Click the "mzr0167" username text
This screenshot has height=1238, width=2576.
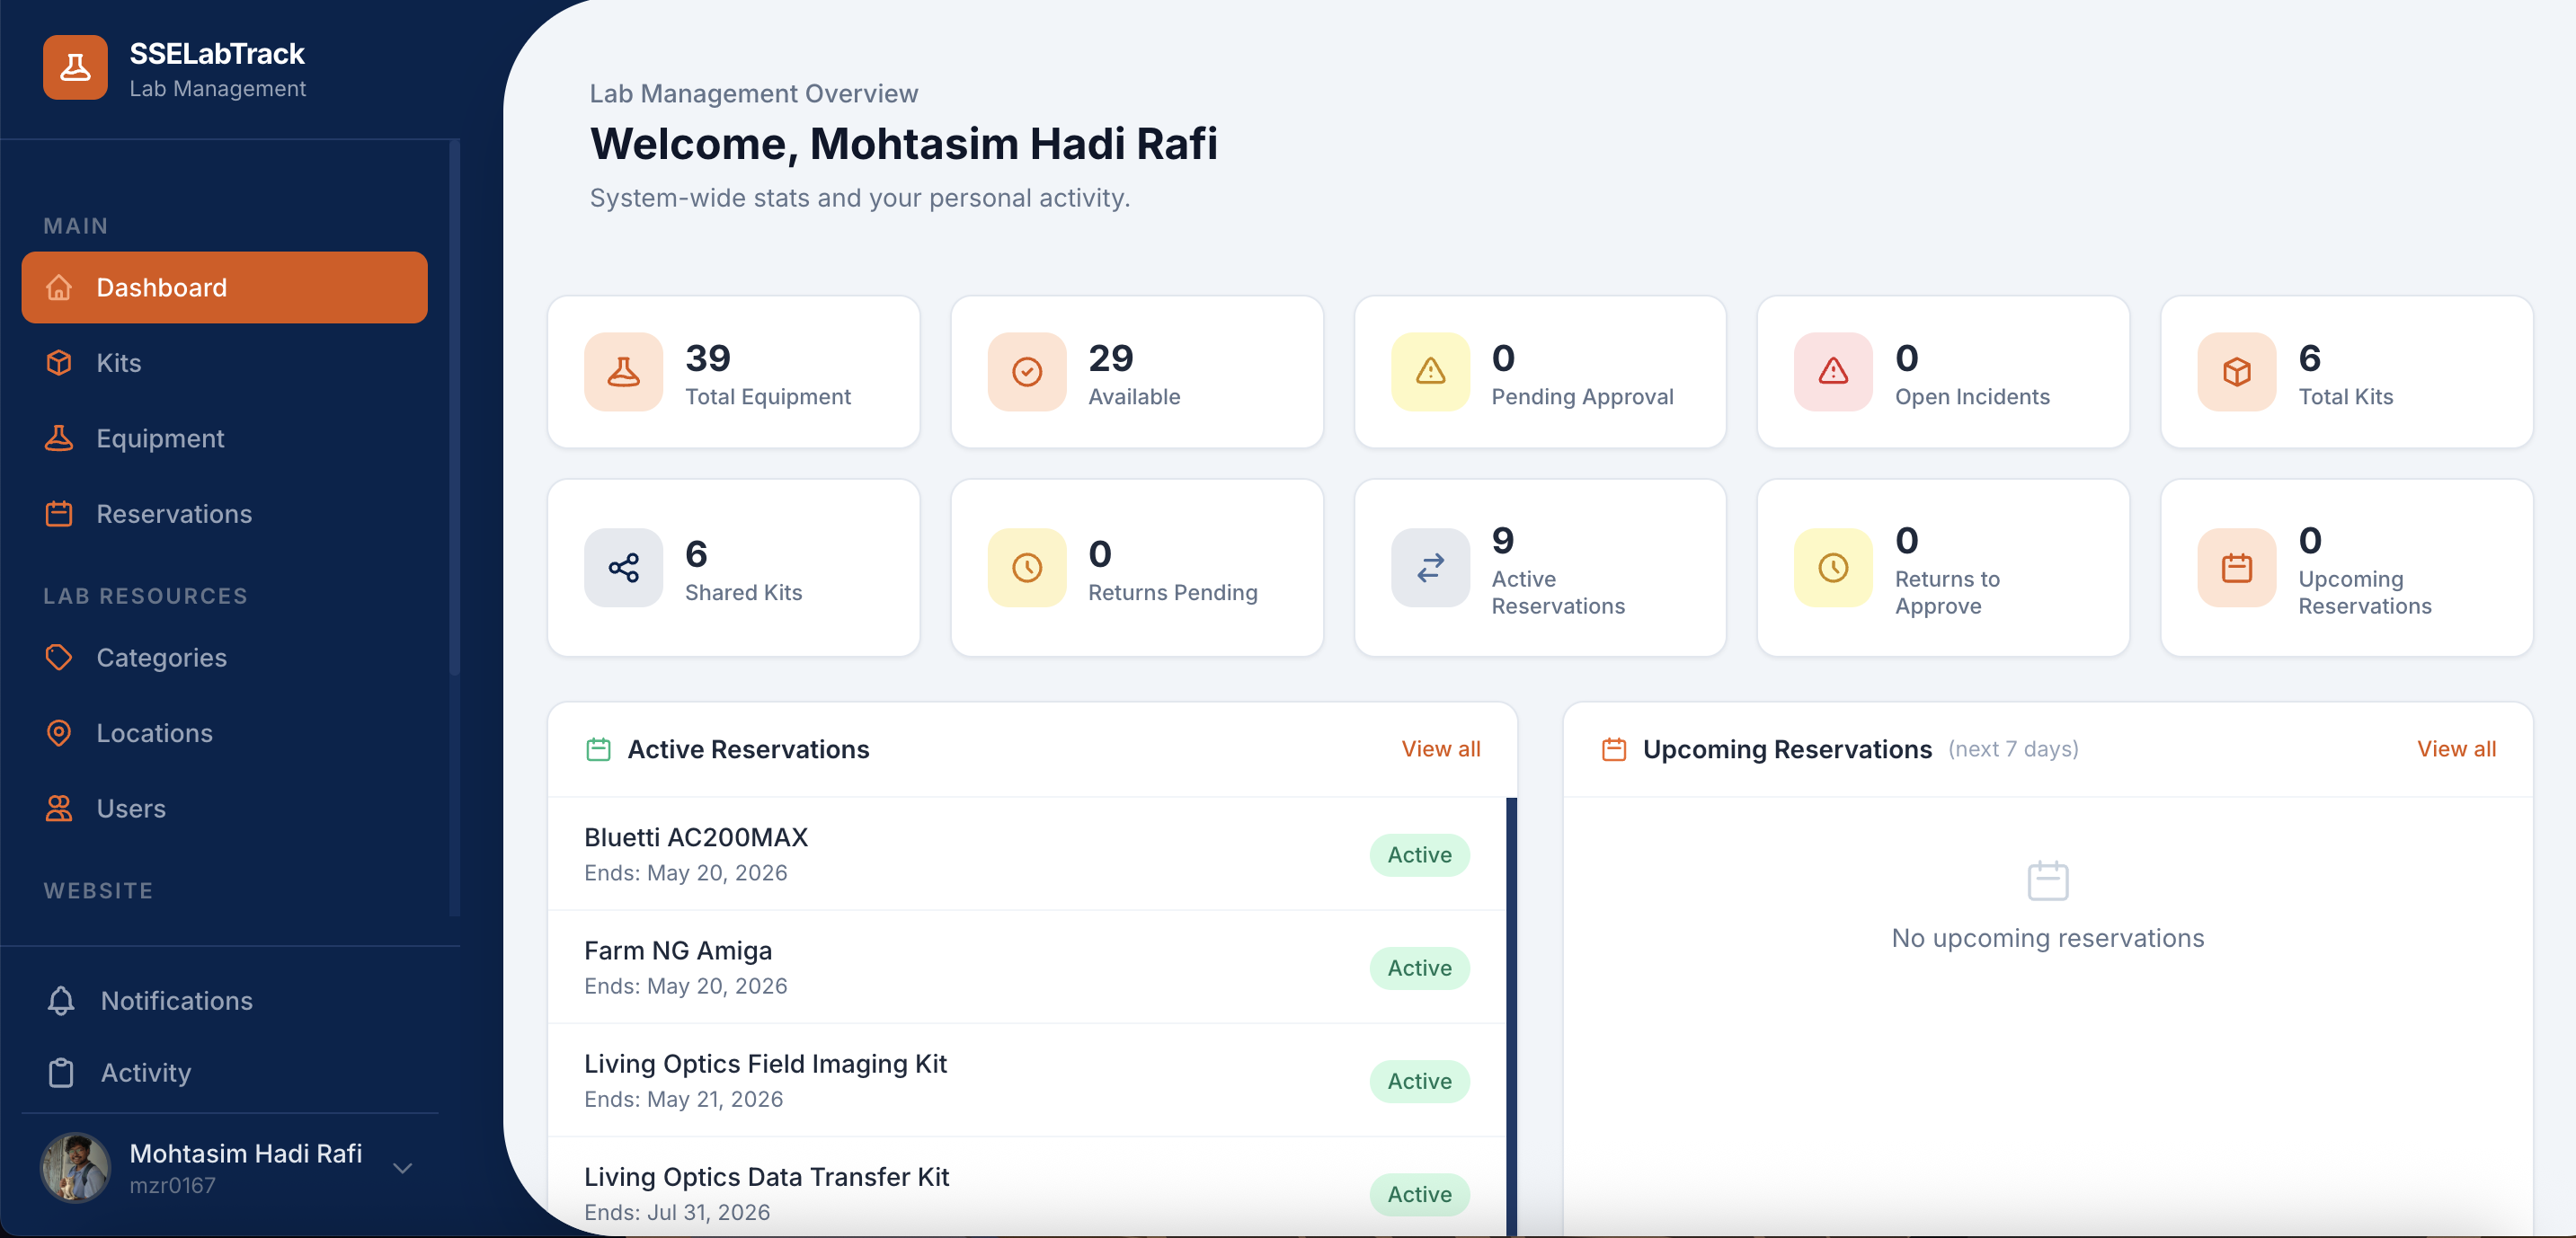click(172, 1186)
